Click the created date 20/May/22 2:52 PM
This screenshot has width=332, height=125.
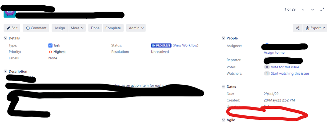pos(279,100)
